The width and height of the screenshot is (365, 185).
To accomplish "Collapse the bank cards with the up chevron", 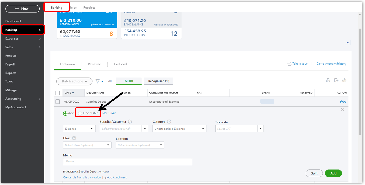I will click(348, 43).
